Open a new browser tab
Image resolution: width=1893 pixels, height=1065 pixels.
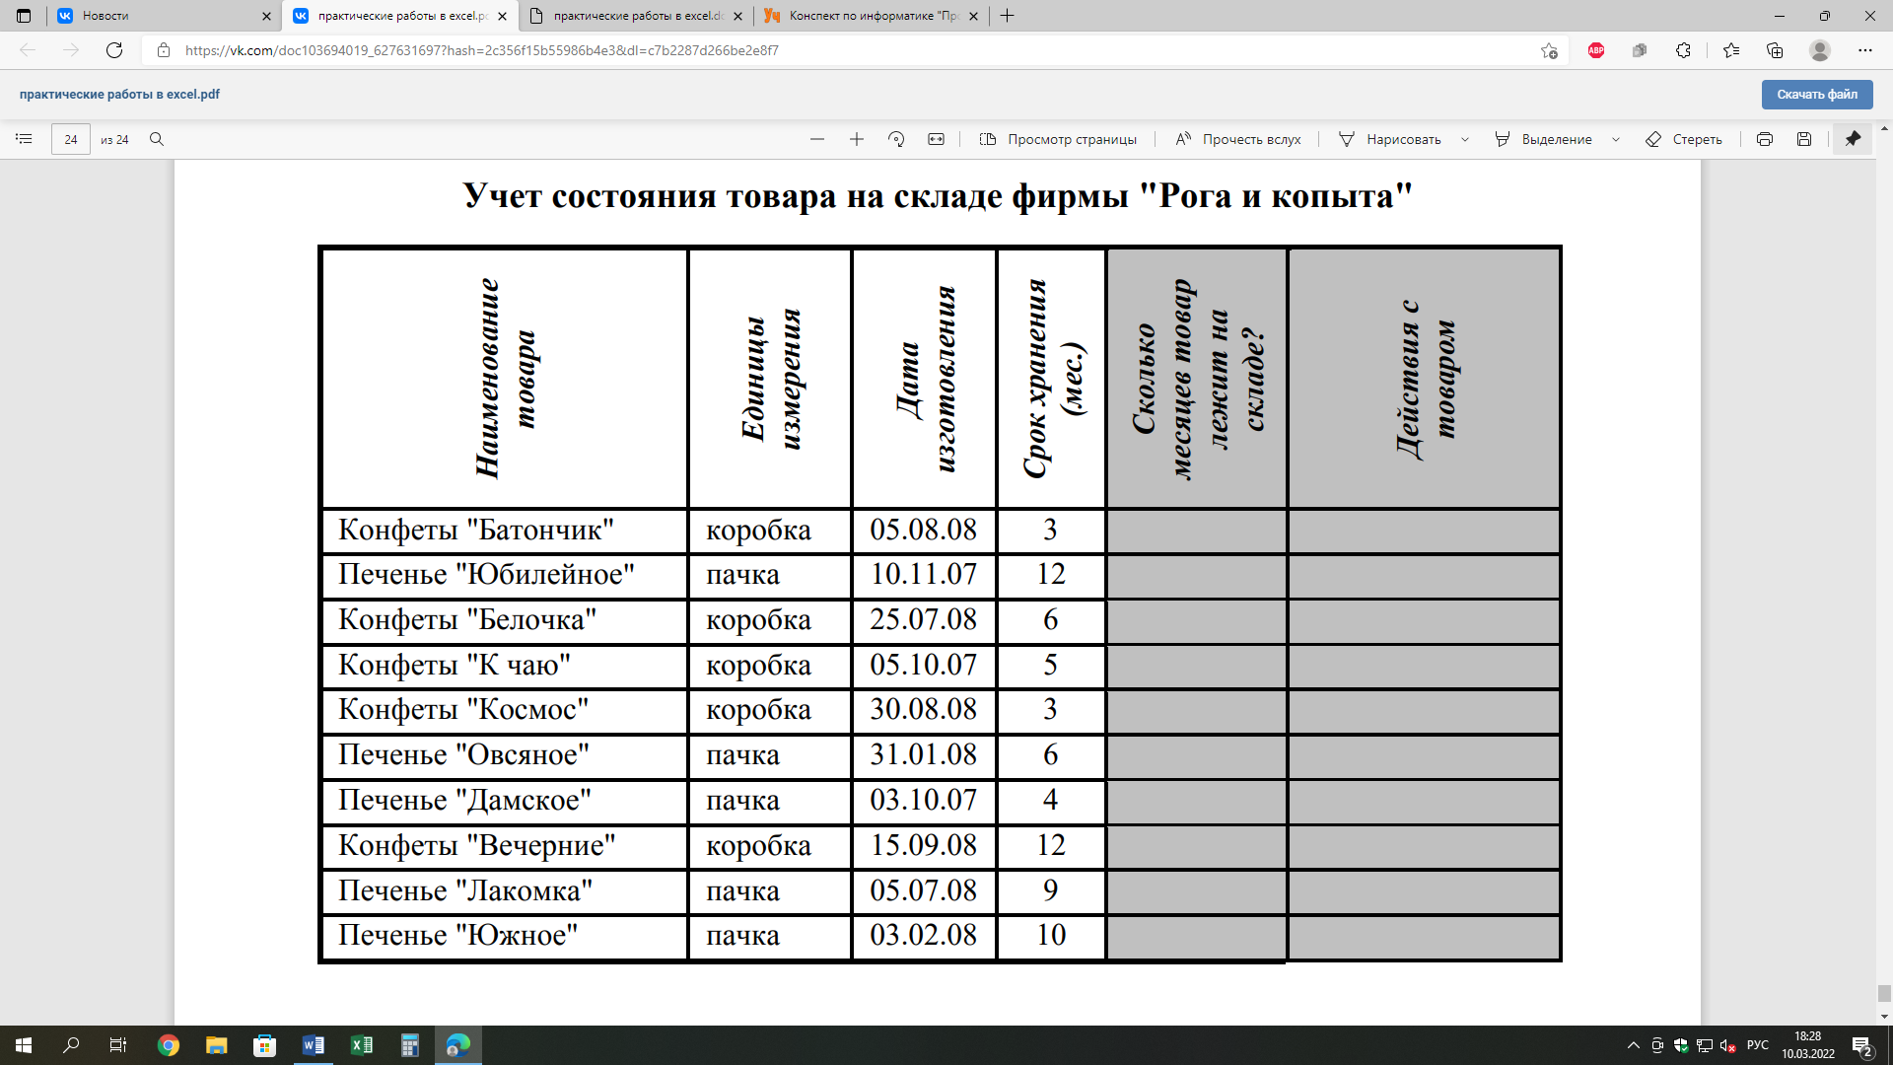coord(1007,16)
